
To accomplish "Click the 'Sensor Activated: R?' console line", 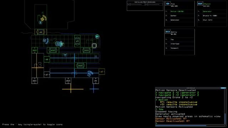I will 171,119.
